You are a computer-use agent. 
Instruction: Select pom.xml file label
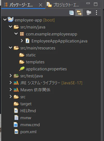(x=28, y=132)
